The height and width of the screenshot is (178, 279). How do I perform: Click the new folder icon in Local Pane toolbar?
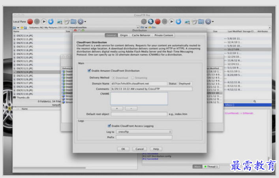tap(73, 22)
